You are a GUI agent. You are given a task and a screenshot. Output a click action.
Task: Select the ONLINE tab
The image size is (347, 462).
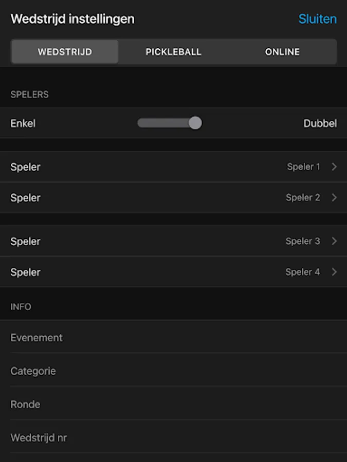pos(282,52)
